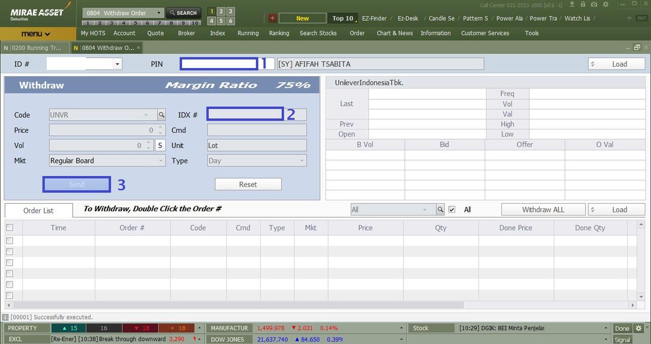The height and width of the screenshot is (344, 651).
Task: Open the Top 10 shortcut
Action: coord(343,18)
